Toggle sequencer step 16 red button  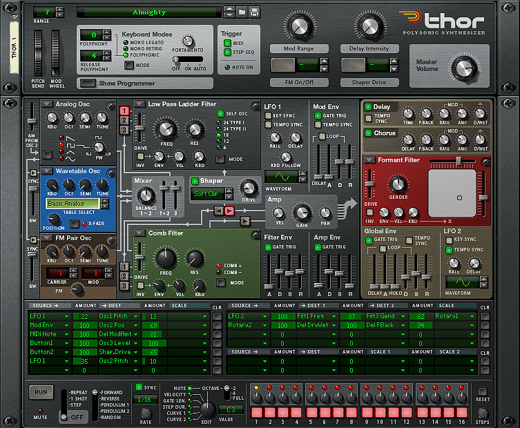(461, 412)
